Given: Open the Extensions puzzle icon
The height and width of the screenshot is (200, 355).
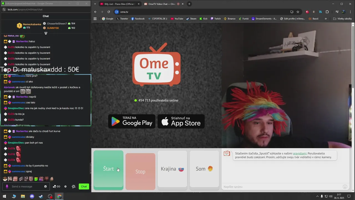Looking at the screenshot, I should 327,12.
